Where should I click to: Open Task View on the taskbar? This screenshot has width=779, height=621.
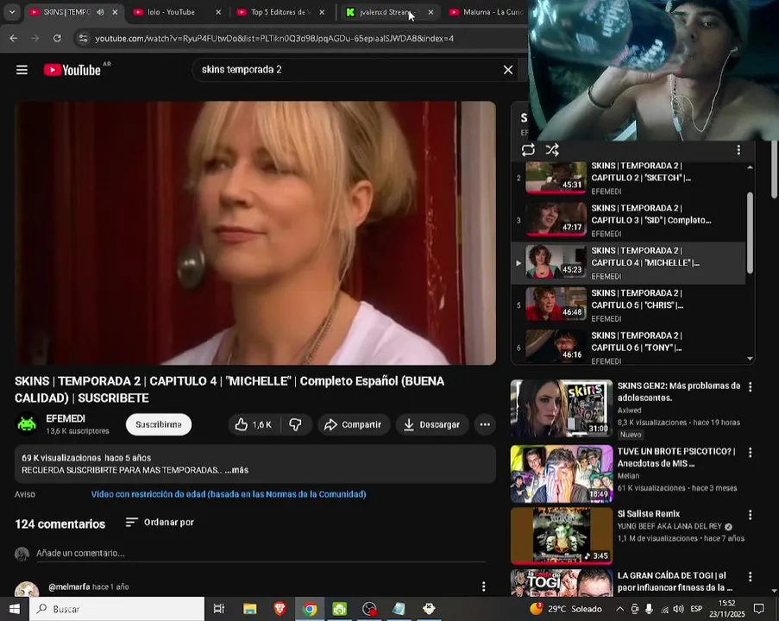tap(218, 609)
